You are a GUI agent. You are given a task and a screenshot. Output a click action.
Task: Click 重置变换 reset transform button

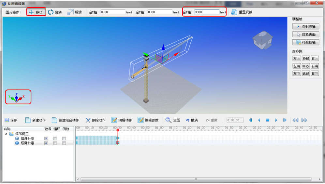242,12
